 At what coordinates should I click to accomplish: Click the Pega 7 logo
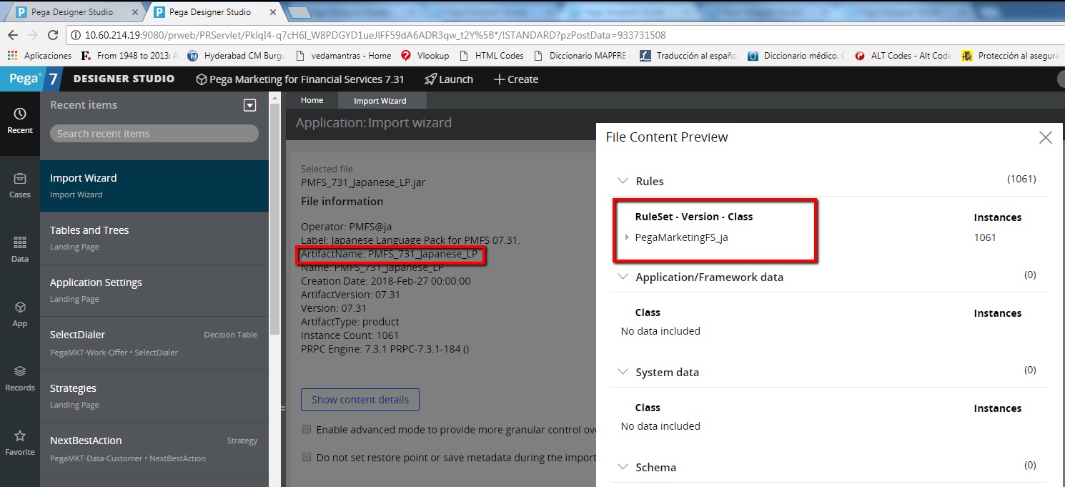coord(32,79)
